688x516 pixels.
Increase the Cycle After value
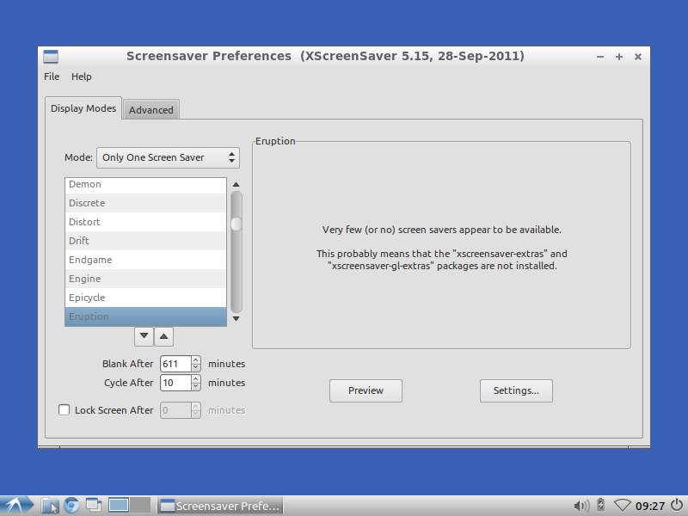[x=196, y=379]
